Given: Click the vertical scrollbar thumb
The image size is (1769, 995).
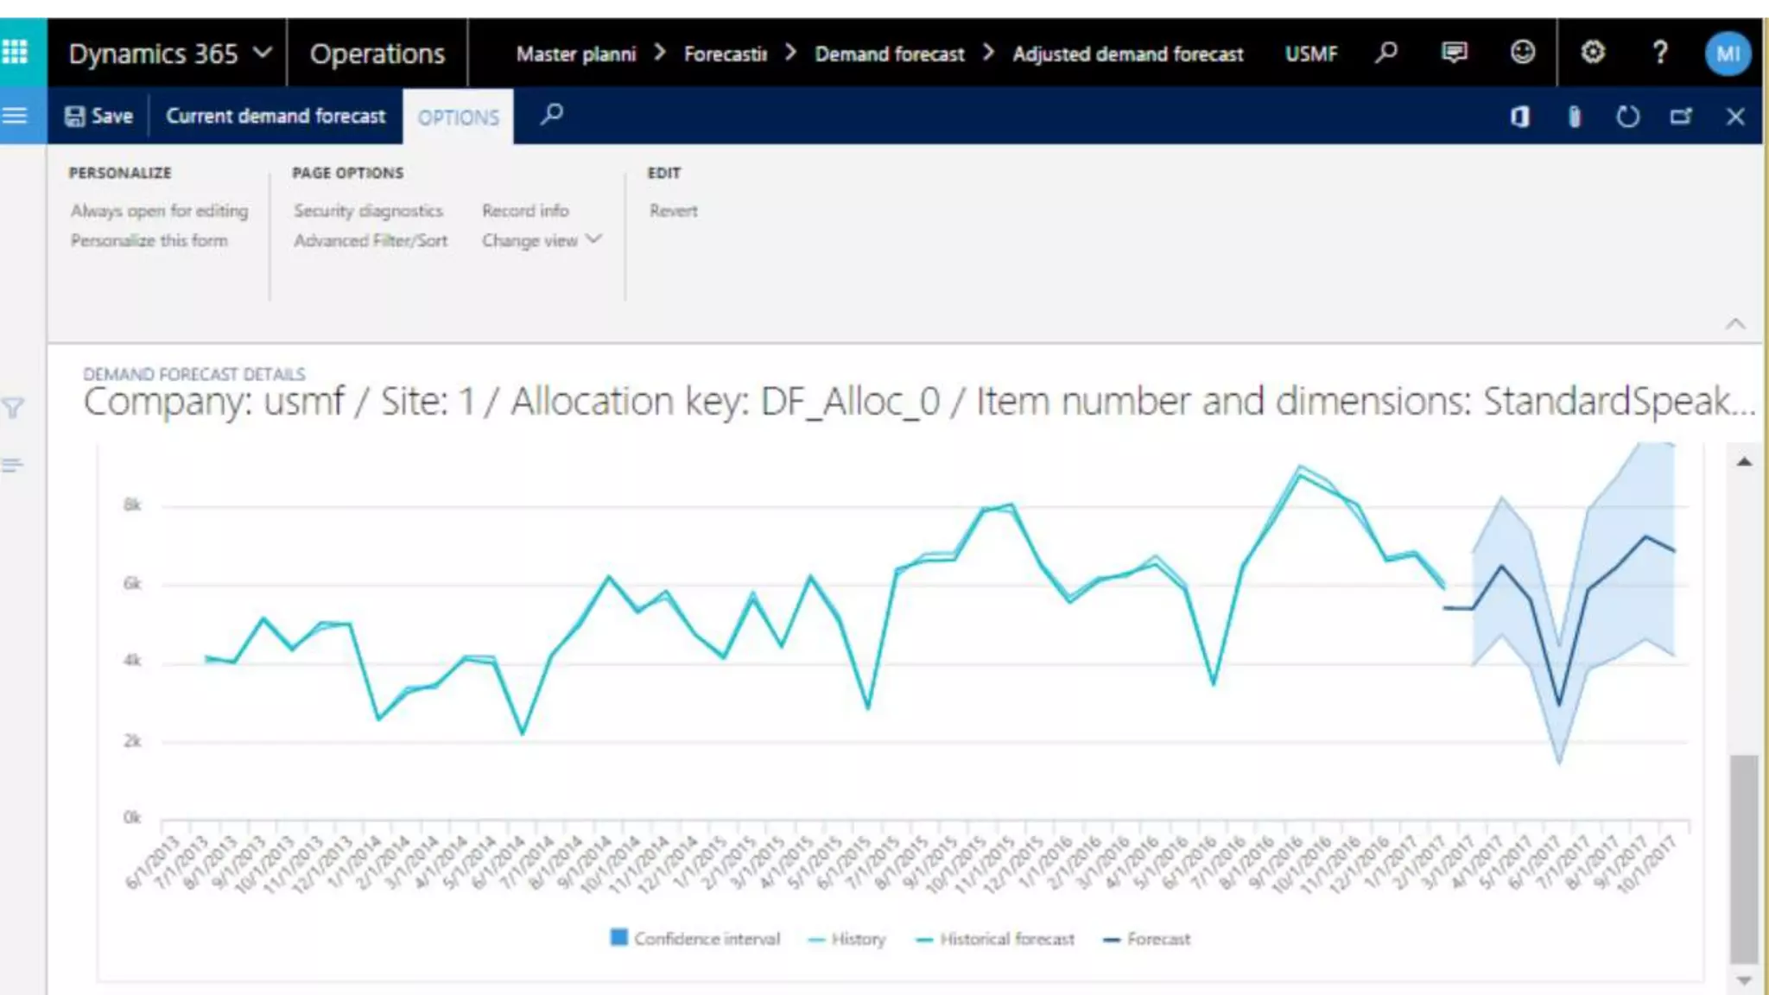Looking at the screenshot, I should coord(1744,858).
